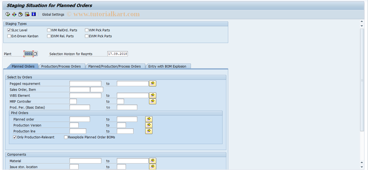368x170 pixels.
Task: Enable EWM Pick Parts checkbox
Action: tap(87, 36)
